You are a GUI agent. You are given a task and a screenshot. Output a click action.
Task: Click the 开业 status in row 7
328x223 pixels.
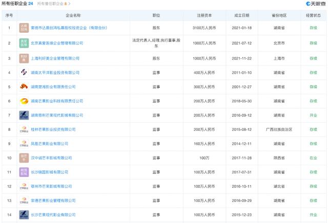point(313,115)
